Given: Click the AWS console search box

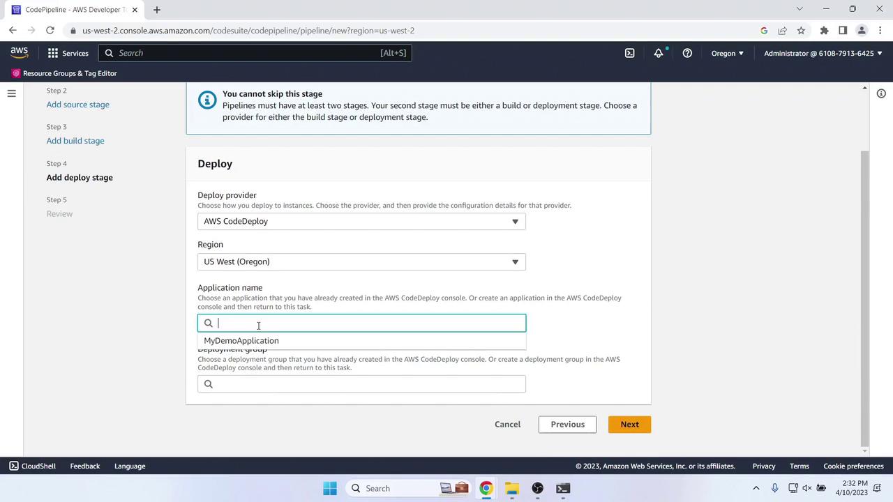Looking at the screenshot, I should tap(255, 53).
